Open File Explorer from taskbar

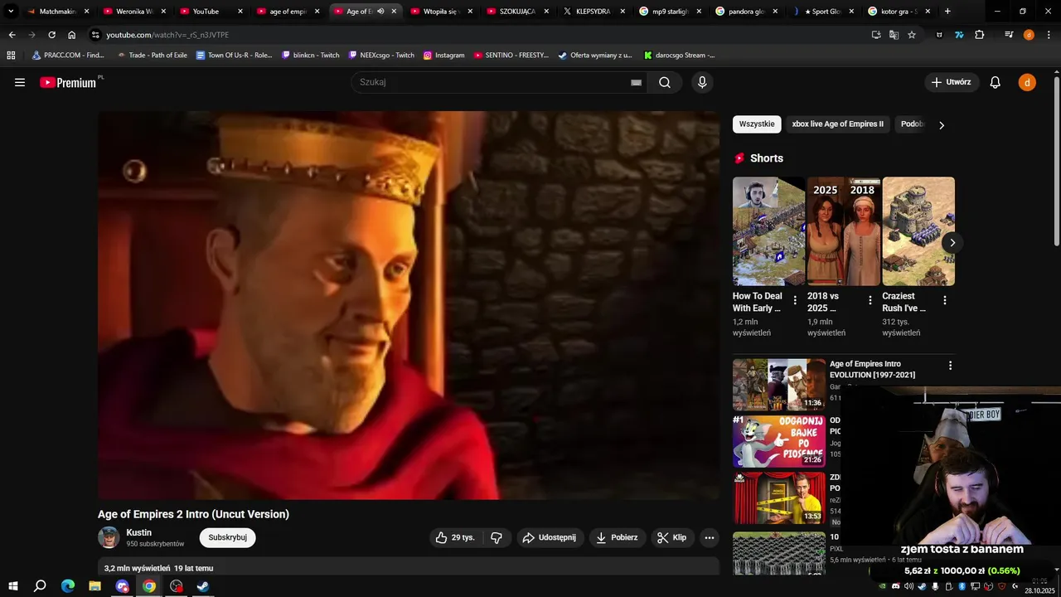click(x=95, y=586)
